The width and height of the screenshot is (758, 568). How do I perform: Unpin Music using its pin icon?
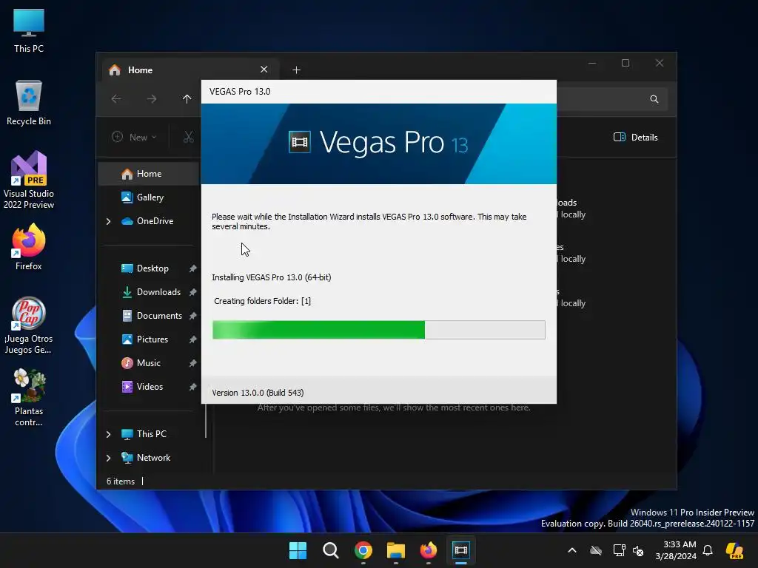(x=193, y=363)
